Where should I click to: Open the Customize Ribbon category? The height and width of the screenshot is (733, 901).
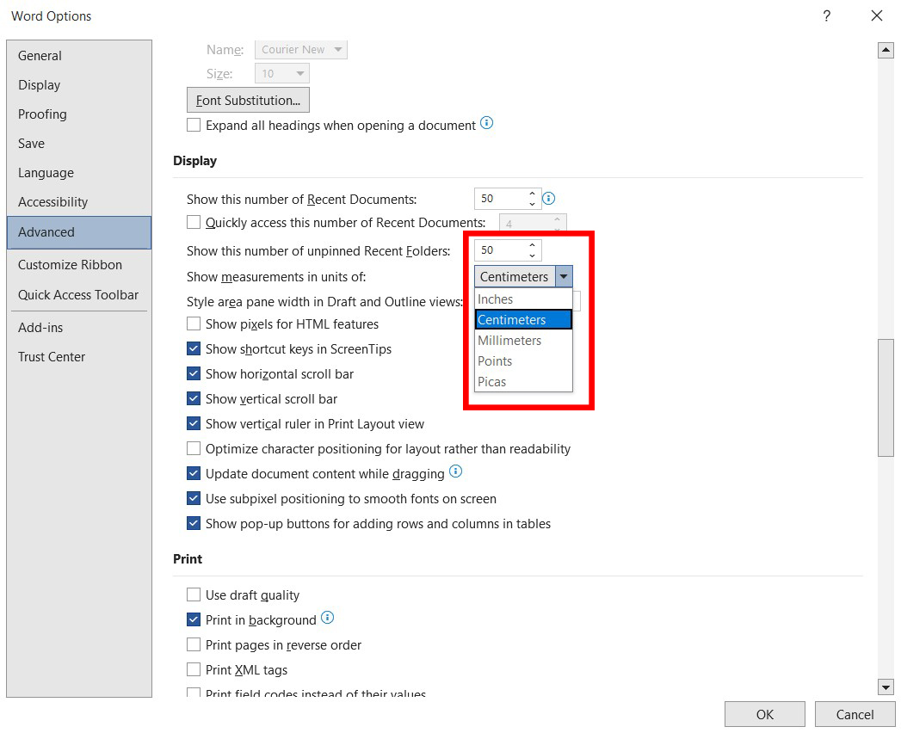coord(70,265)
